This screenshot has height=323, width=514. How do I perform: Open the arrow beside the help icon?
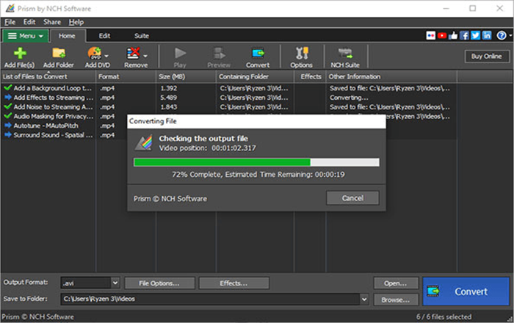[x=511, y=36]
